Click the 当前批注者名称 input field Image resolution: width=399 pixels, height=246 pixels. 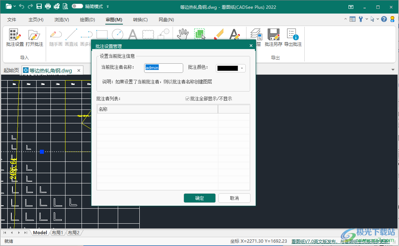163,68
